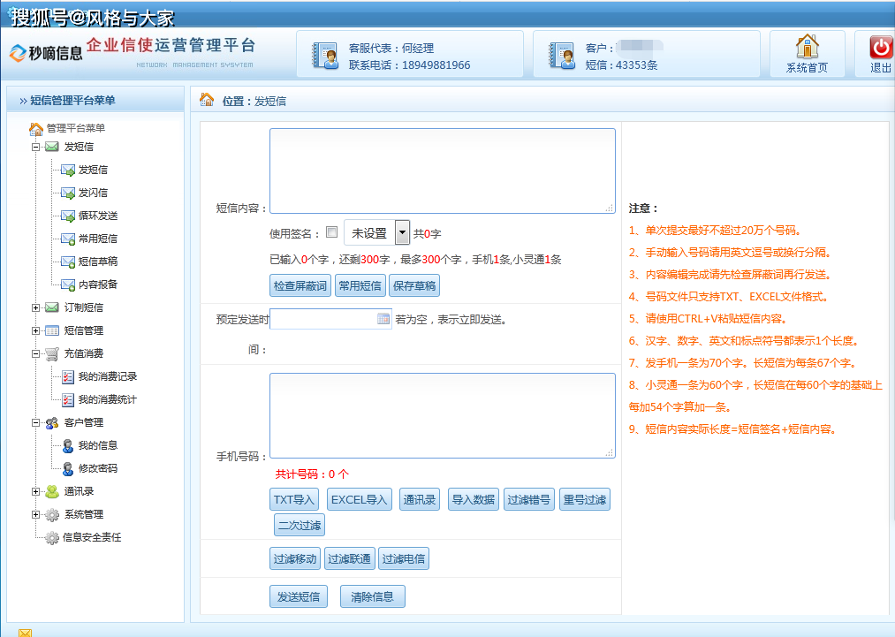
Task: Click the 过滤移动 button
Action: click(x=295, y=558)
